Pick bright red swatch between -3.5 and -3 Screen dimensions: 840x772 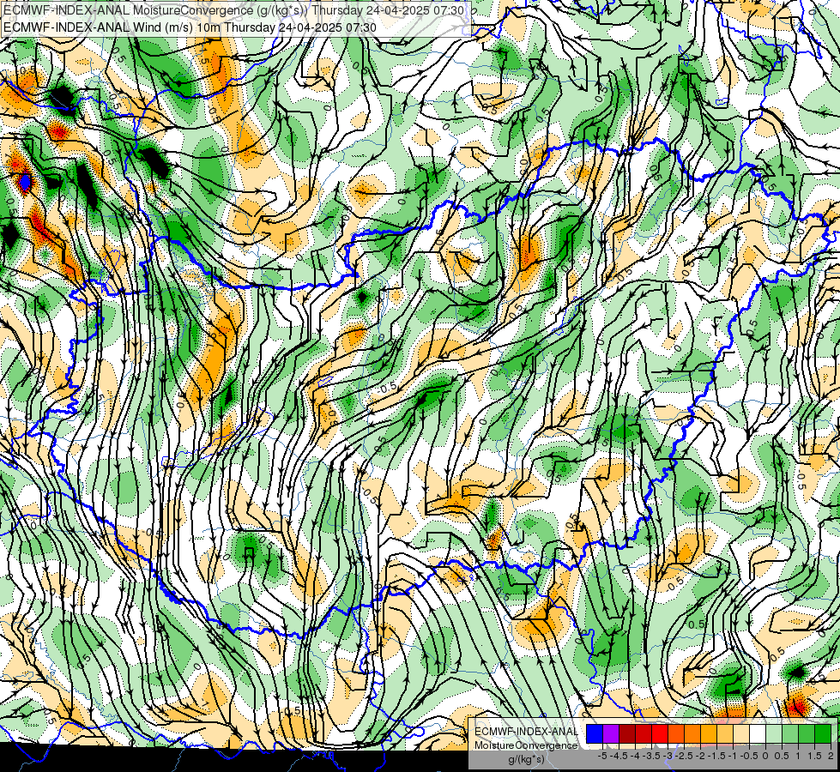(660, 734)
